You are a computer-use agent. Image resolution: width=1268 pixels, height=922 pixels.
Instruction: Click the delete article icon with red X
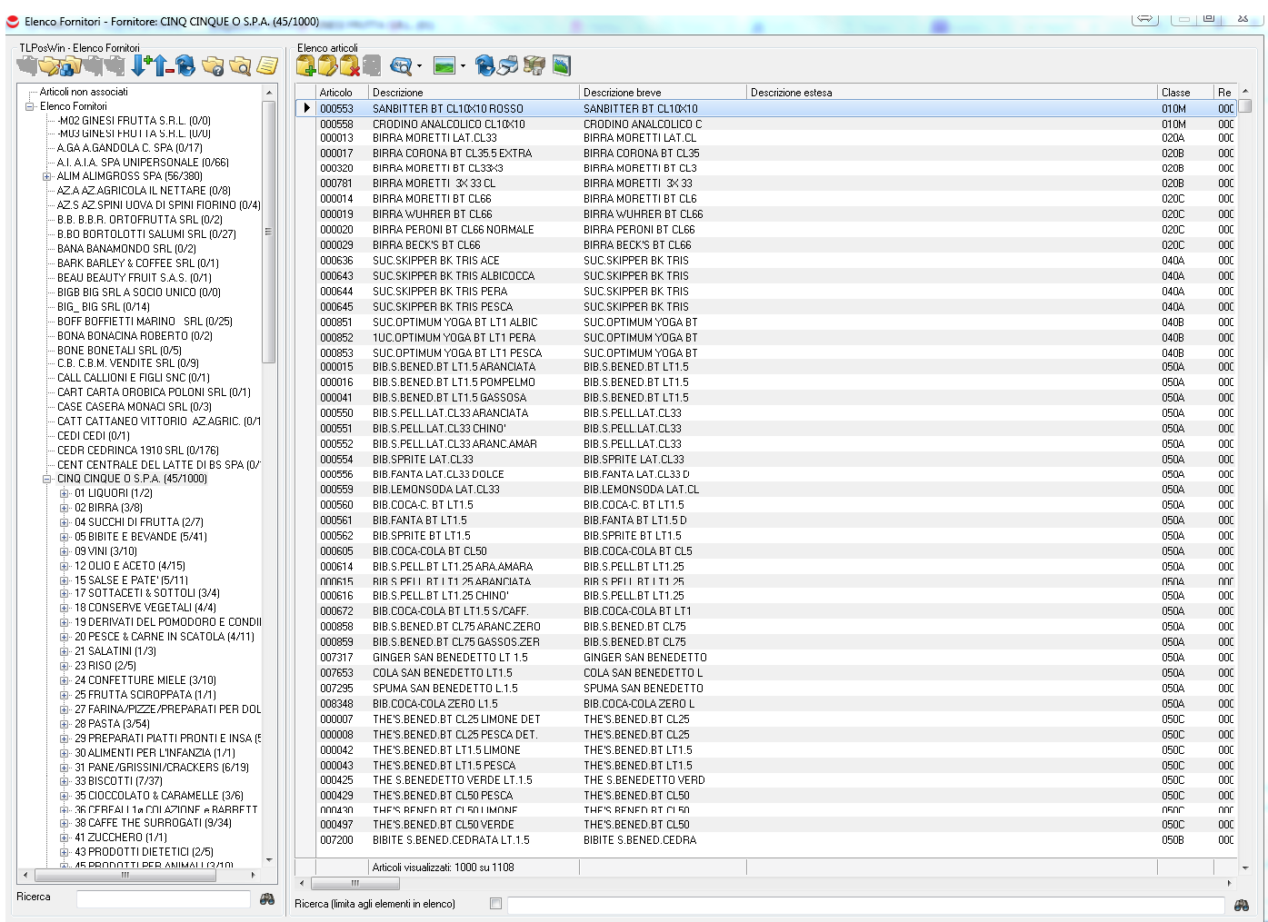pyautogui.click(x=350, y=65)
